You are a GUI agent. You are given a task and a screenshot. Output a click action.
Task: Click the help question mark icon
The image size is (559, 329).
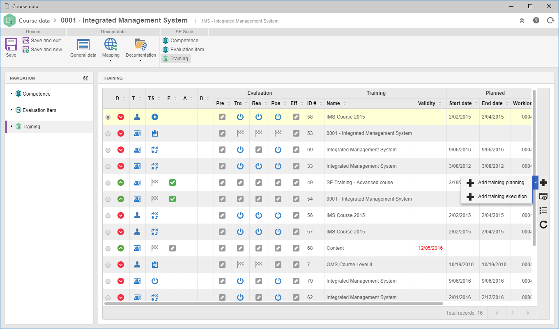click(536, 20)
